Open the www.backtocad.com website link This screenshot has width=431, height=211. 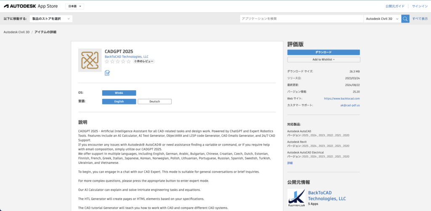click(342, 99)
